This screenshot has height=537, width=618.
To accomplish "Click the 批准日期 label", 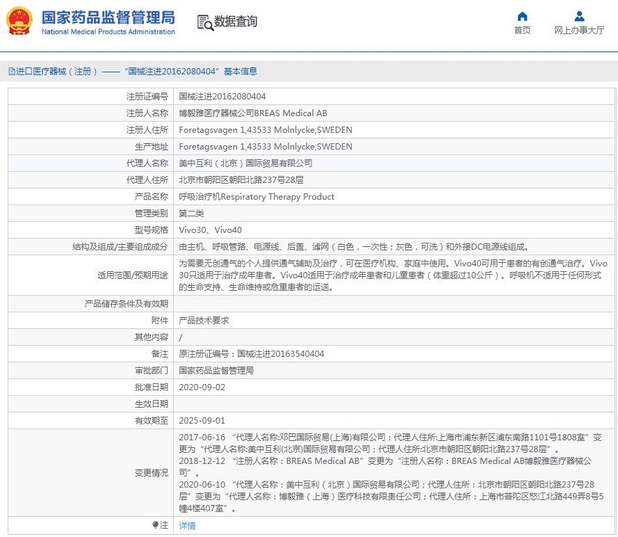I will 152,387.
